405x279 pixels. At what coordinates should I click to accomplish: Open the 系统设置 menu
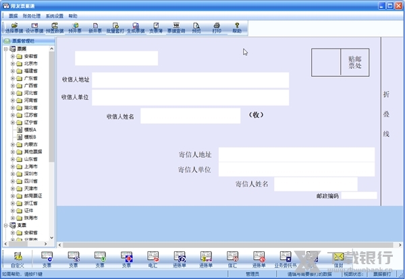pyautogui.click(x=55, y=16)
